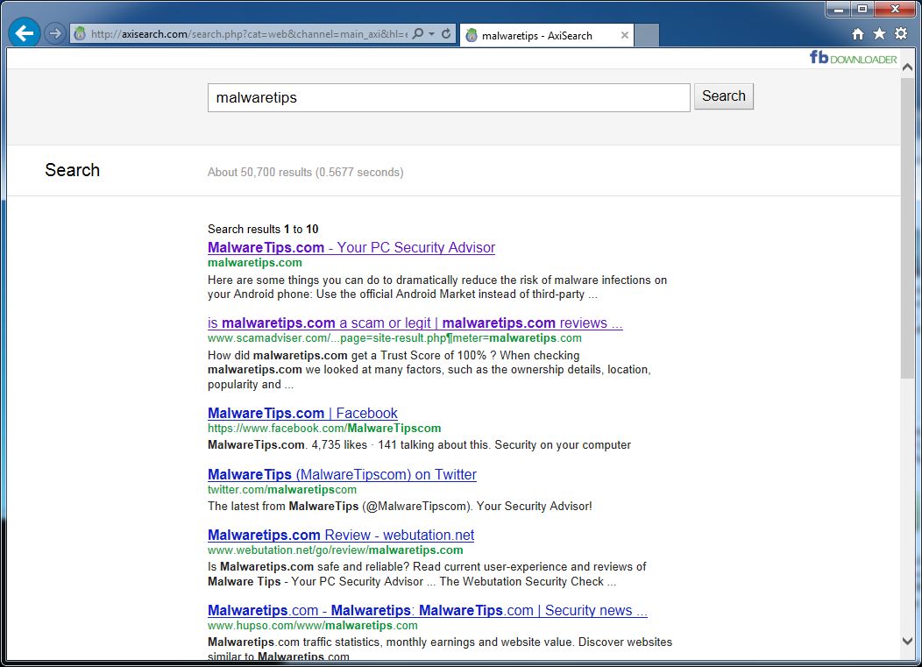Viewport: 922px width, 667px height.
Task: Focus the malwaretips search query box
Action: coord(449,97)
